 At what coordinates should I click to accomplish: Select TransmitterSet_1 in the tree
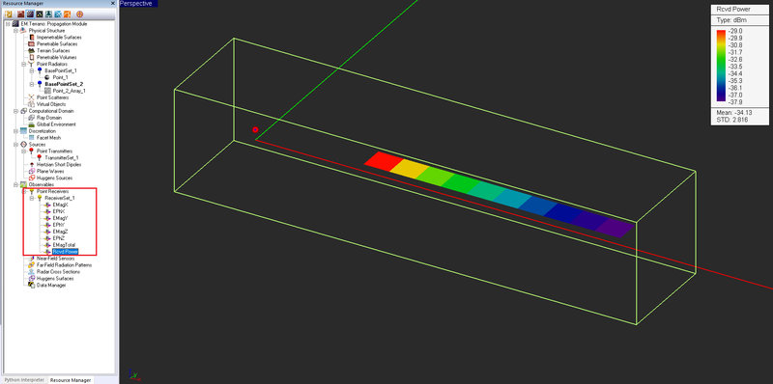(x=62, y=158)
